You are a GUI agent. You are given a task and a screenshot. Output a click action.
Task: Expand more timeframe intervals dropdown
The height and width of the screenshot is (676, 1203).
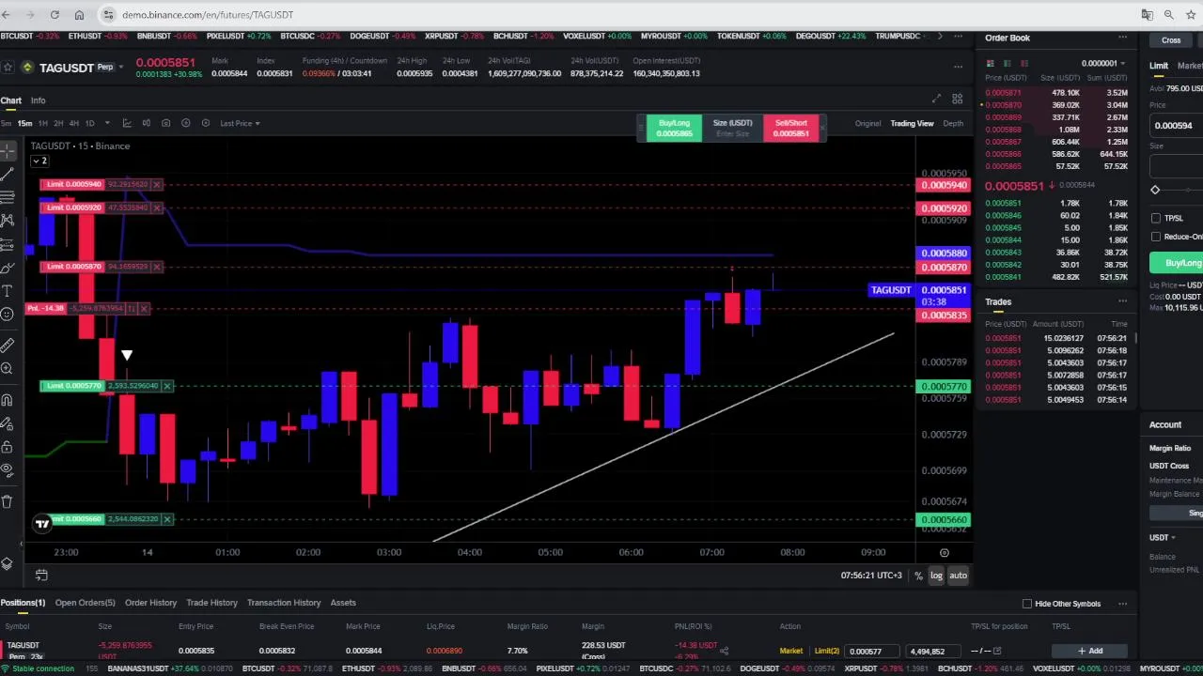tap(107, 123)
